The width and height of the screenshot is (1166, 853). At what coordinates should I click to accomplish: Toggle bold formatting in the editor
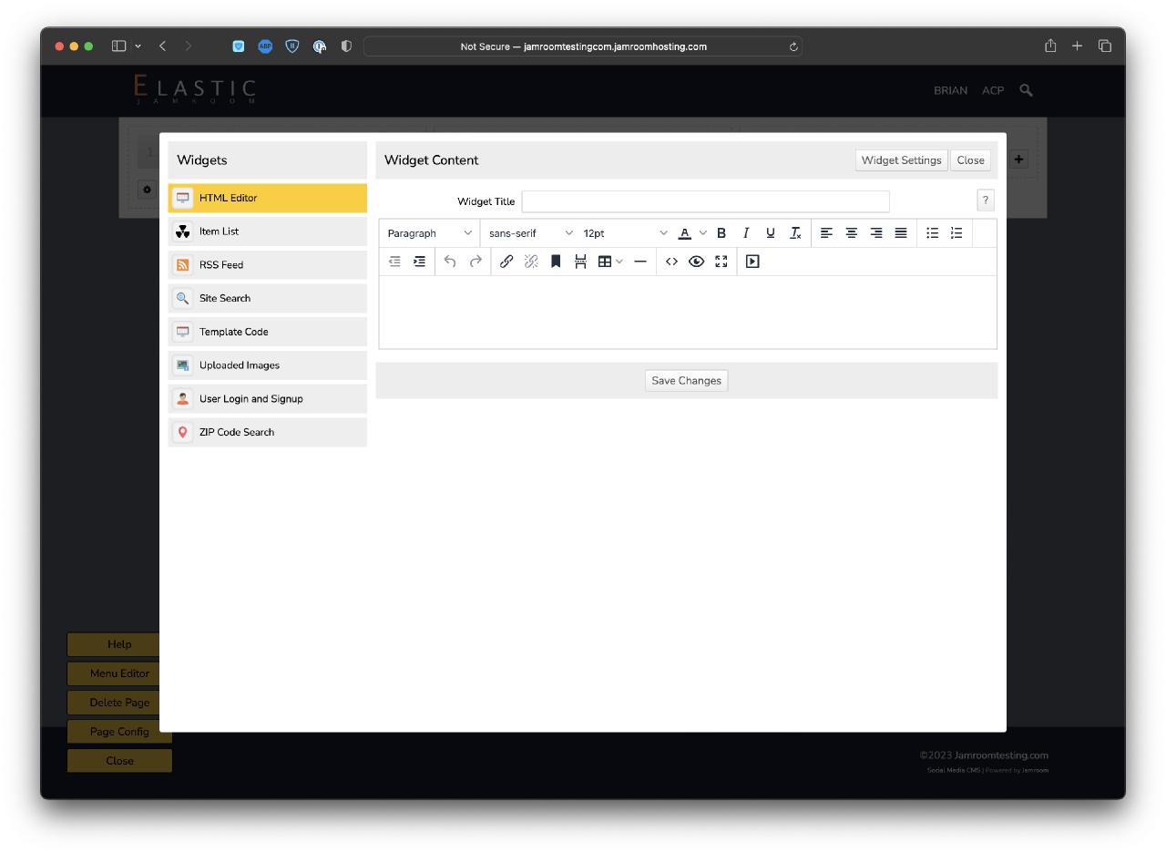721,233
